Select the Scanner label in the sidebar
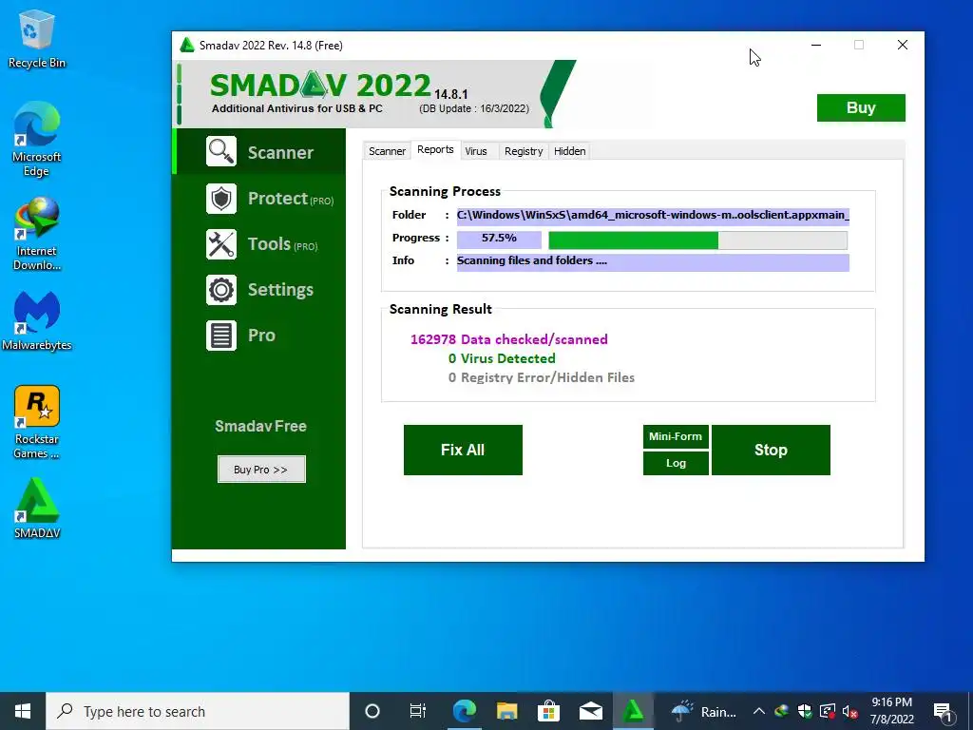Screen dimensions: 973x730 (x=280, y=153)
